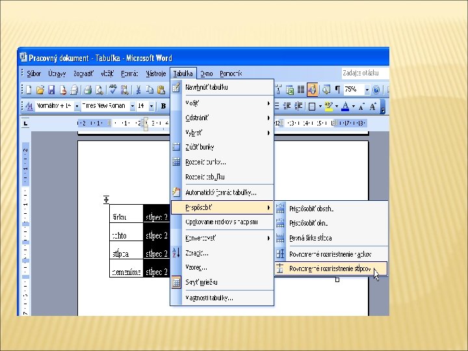This screenshot has width=468, height=351.
Task: Open the Formát menu
Action: click(129, 73)
